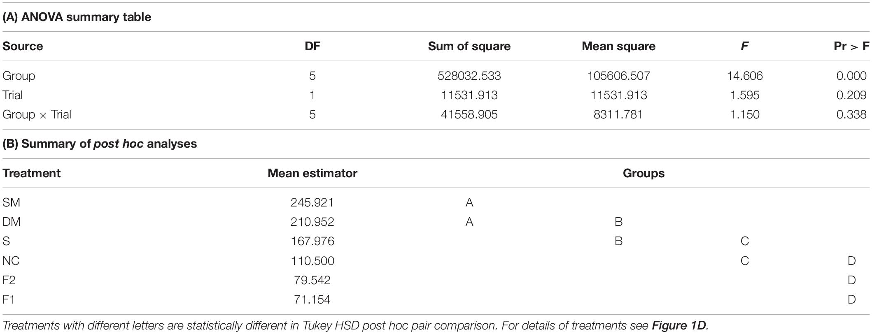
Task: Click the Source column header
Action: [x=23, y=46]
